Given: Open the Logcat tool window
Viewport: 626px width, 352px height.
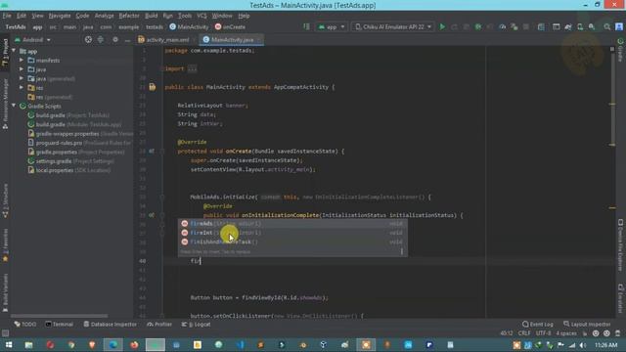Looking at the screenshot, I should pos(196,324).
